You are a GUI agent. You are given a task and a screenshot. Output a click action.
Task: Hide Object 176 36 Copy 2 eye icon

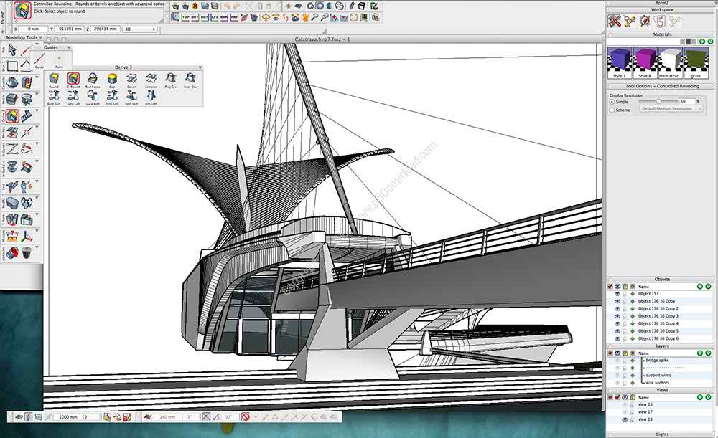pos(617,309)
